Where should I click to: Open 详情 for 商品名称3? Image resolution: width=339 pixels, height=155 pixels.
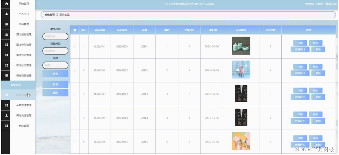click(300, 90)
